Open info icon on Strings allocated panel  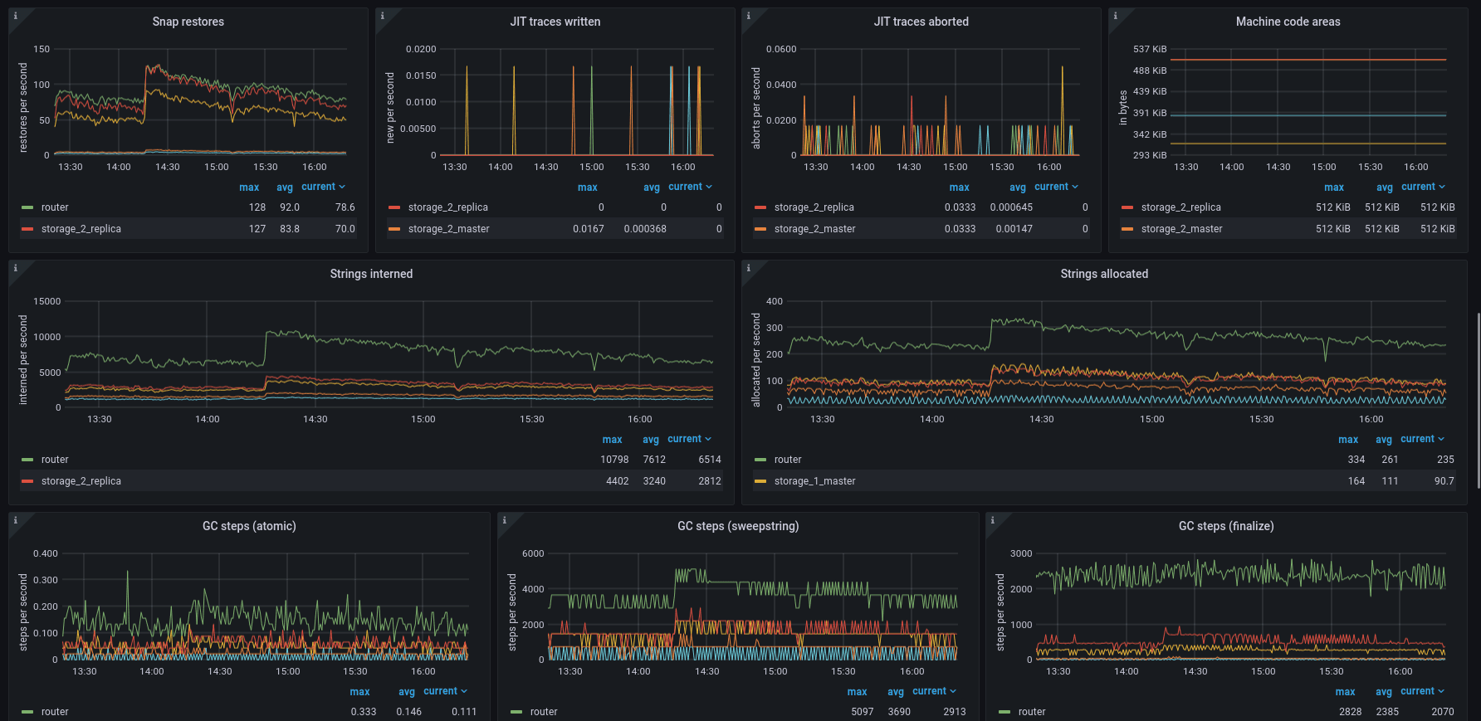(749, 268)
